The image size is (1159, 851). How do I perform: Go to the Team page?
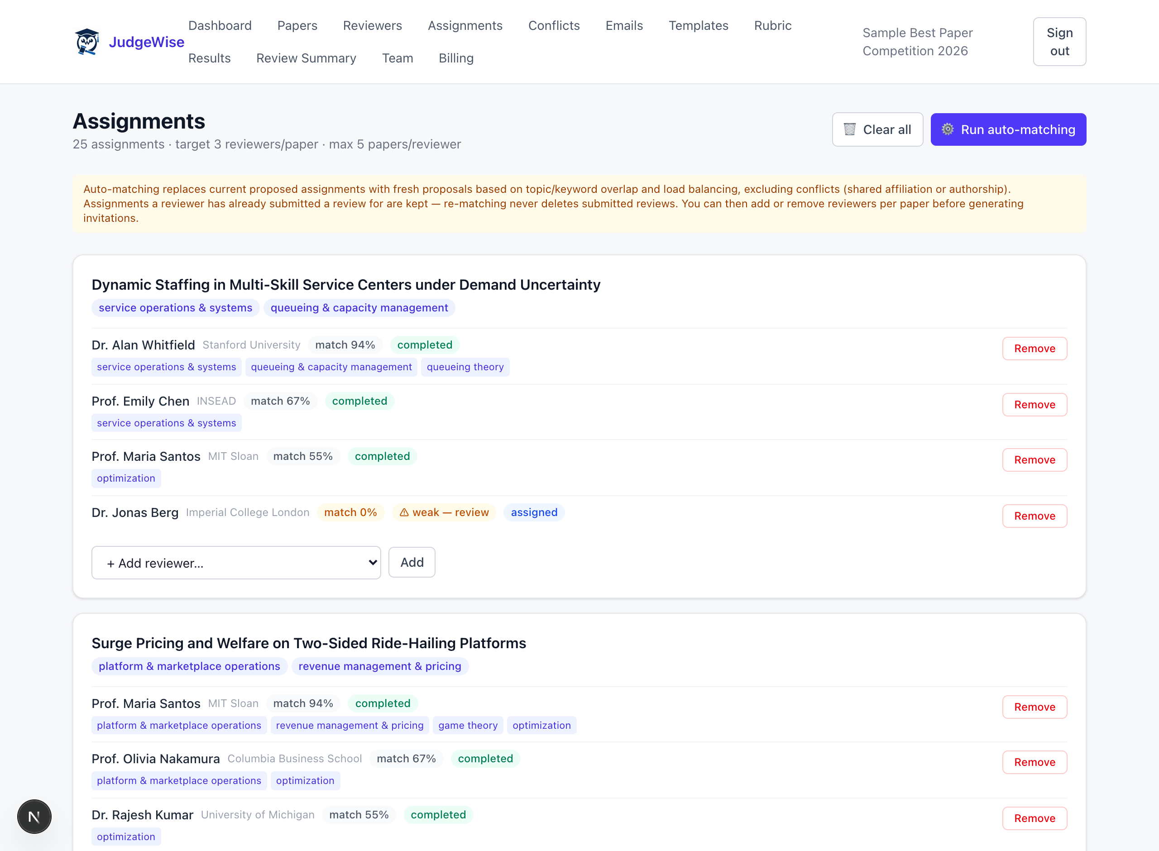click(x=397, y=58)
